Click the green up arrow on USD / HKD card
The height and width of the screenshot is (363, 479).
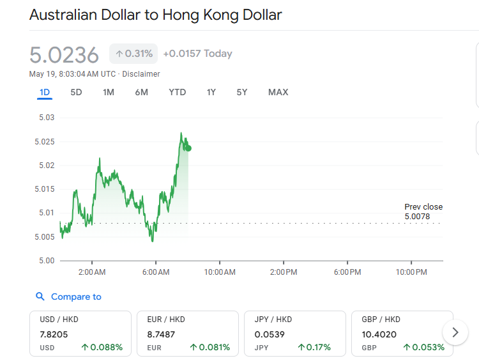click(x=85, y=347)
